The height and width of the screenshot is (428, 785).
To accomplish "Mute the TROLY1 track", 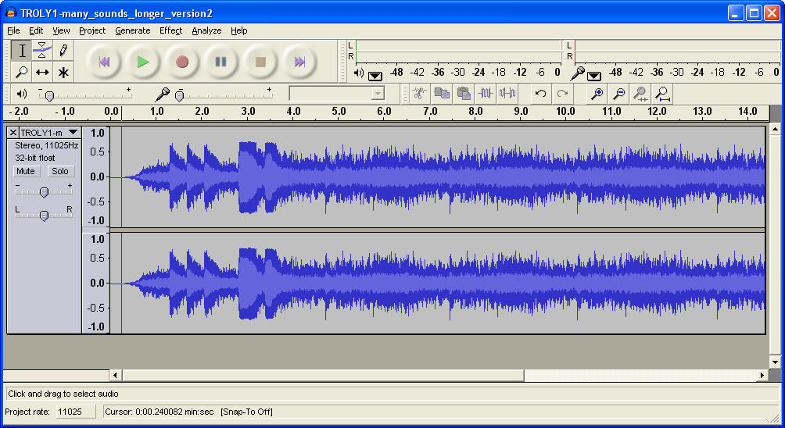I will pos(26,171).
